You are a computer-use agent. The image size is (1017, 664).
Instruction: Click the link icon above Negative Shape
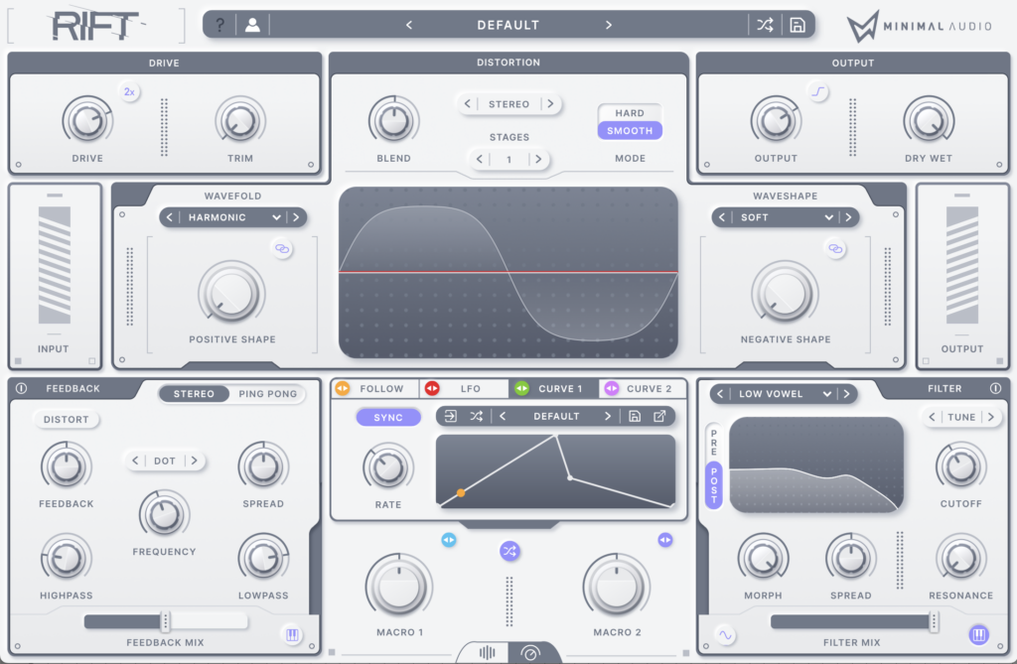point(835,248)
